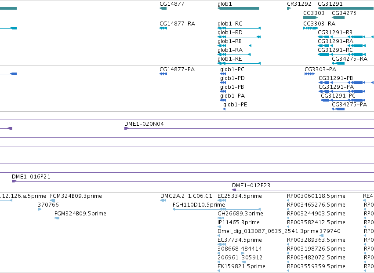The image size is (374, 273).
Task: Select the CG34275-PA protein label
Action: click(x=349, y=105)
